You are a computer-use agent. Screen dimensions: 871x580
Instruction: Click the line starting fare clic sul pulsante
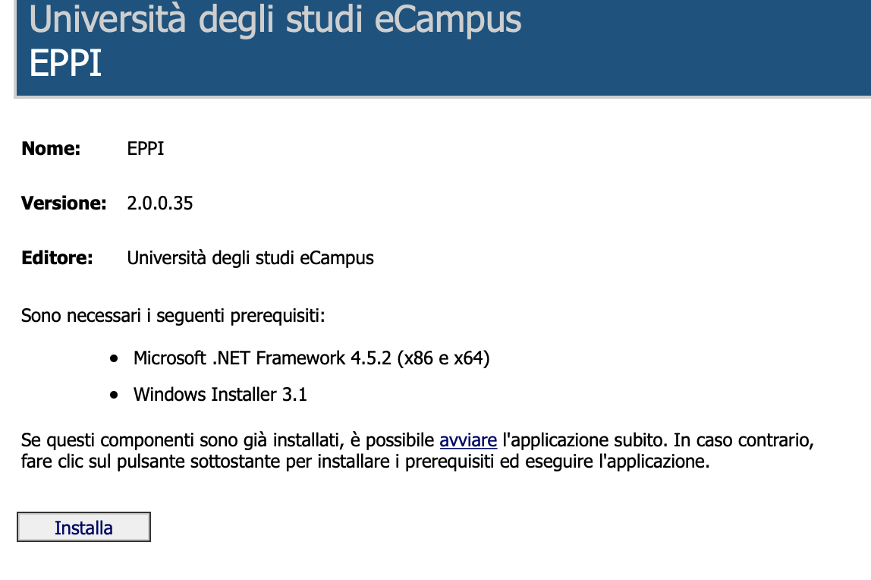point(365,462)
